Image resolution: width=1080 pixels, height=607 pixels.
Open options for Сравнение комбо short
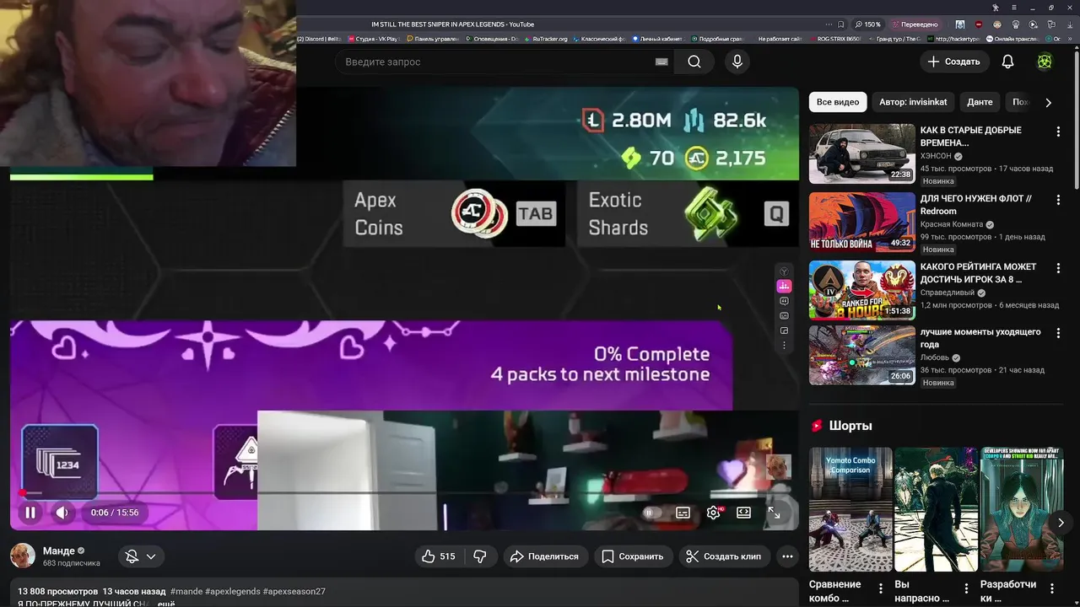point(881,588)
